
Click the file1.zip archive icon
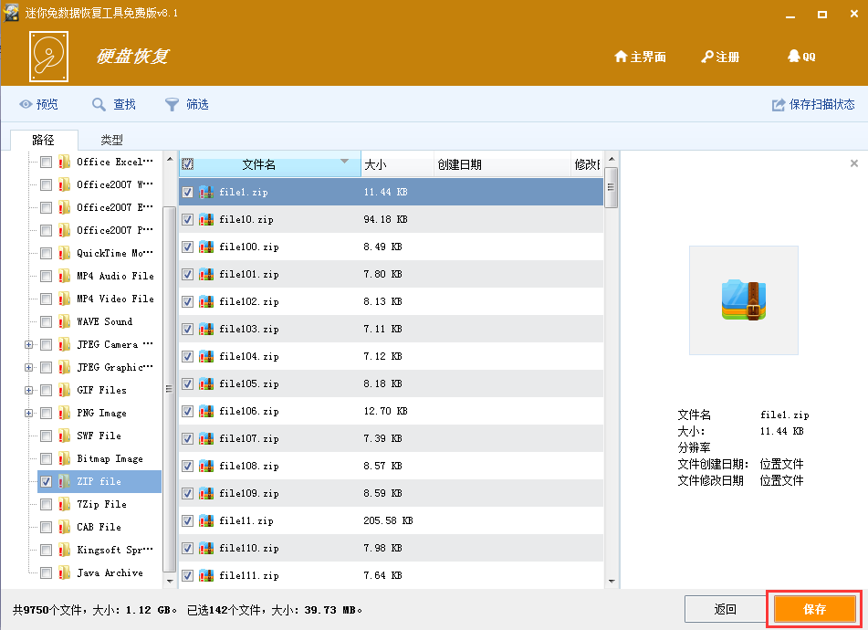click(206, 192)
